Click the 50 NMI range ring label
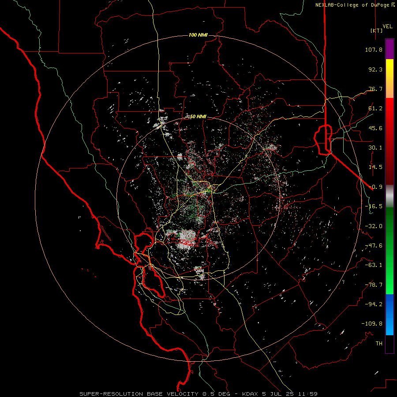The image size is (397, 397). [x=198, y=116]
